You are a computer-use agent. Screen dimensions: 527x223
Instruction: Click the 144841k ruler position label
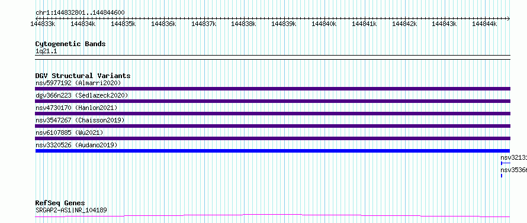[x=364, y=24]
